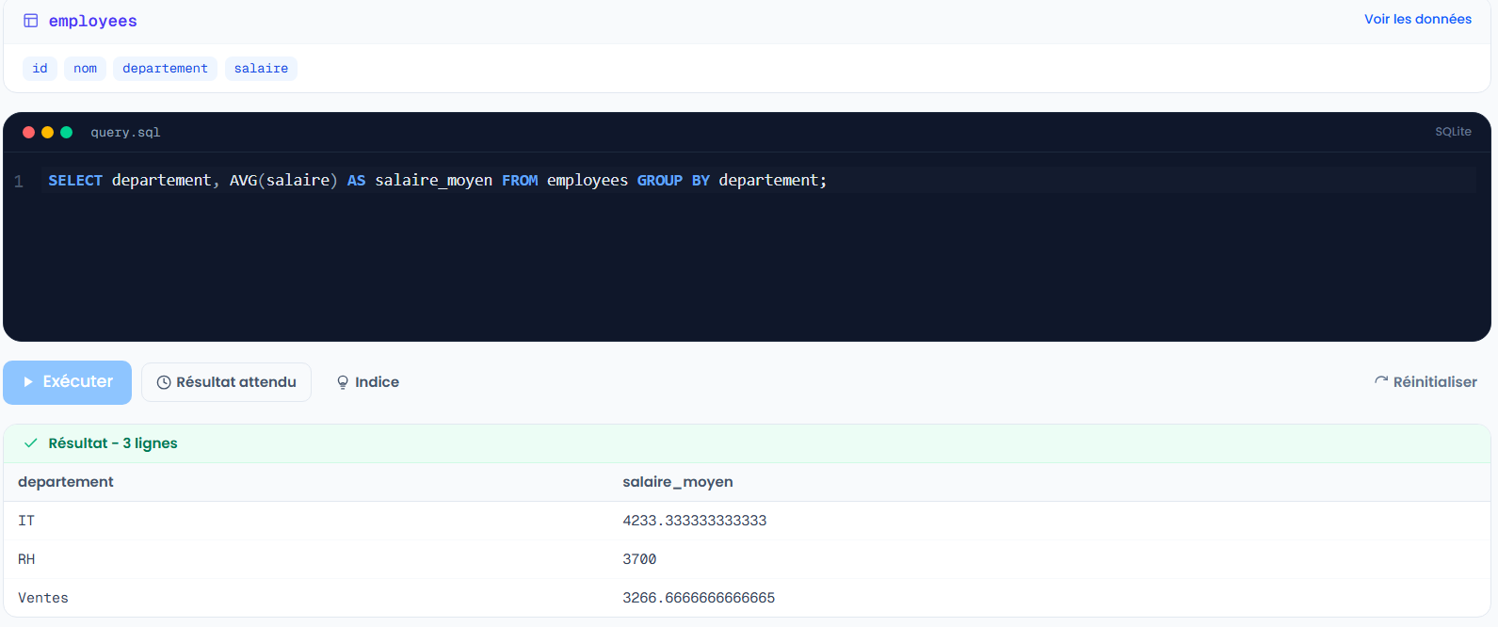Image resolution: width=1498 pixels, height=627 pixels.
Task: Click the lightbulb icon beside Indice
Action: click(x=343, y=382)
